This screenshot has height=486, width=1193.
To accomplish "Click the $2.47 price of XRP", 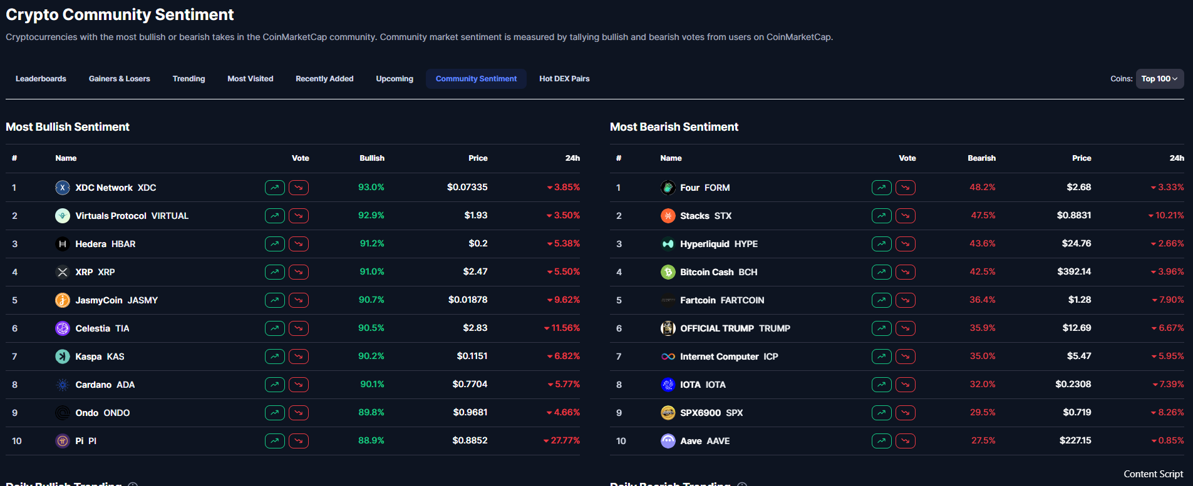I will 475,271.
